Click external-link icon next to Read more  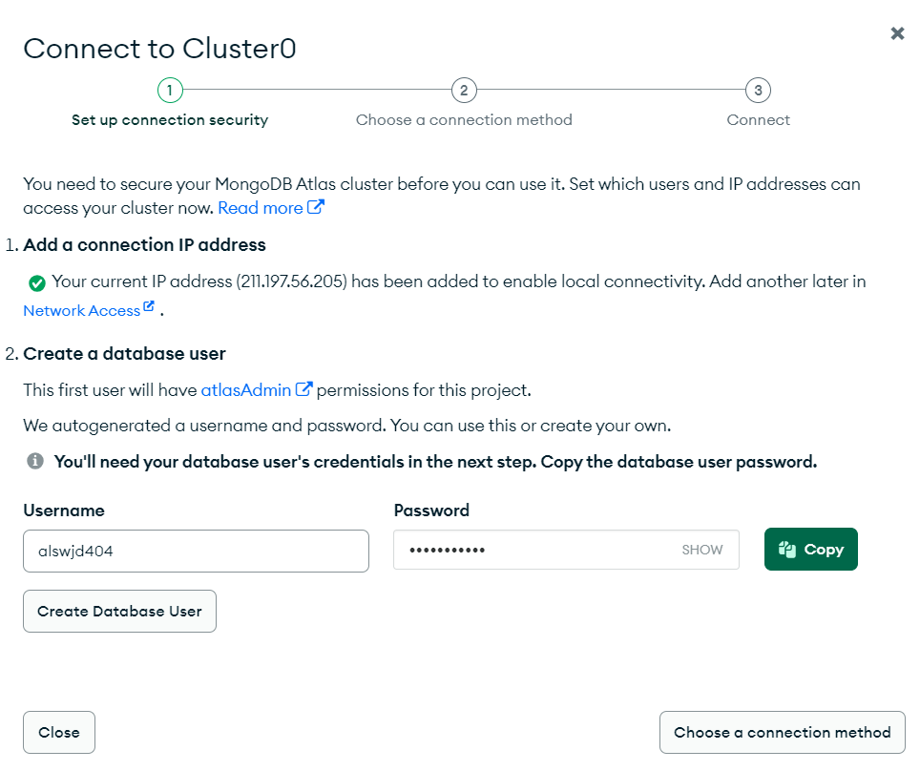(316, 207)
